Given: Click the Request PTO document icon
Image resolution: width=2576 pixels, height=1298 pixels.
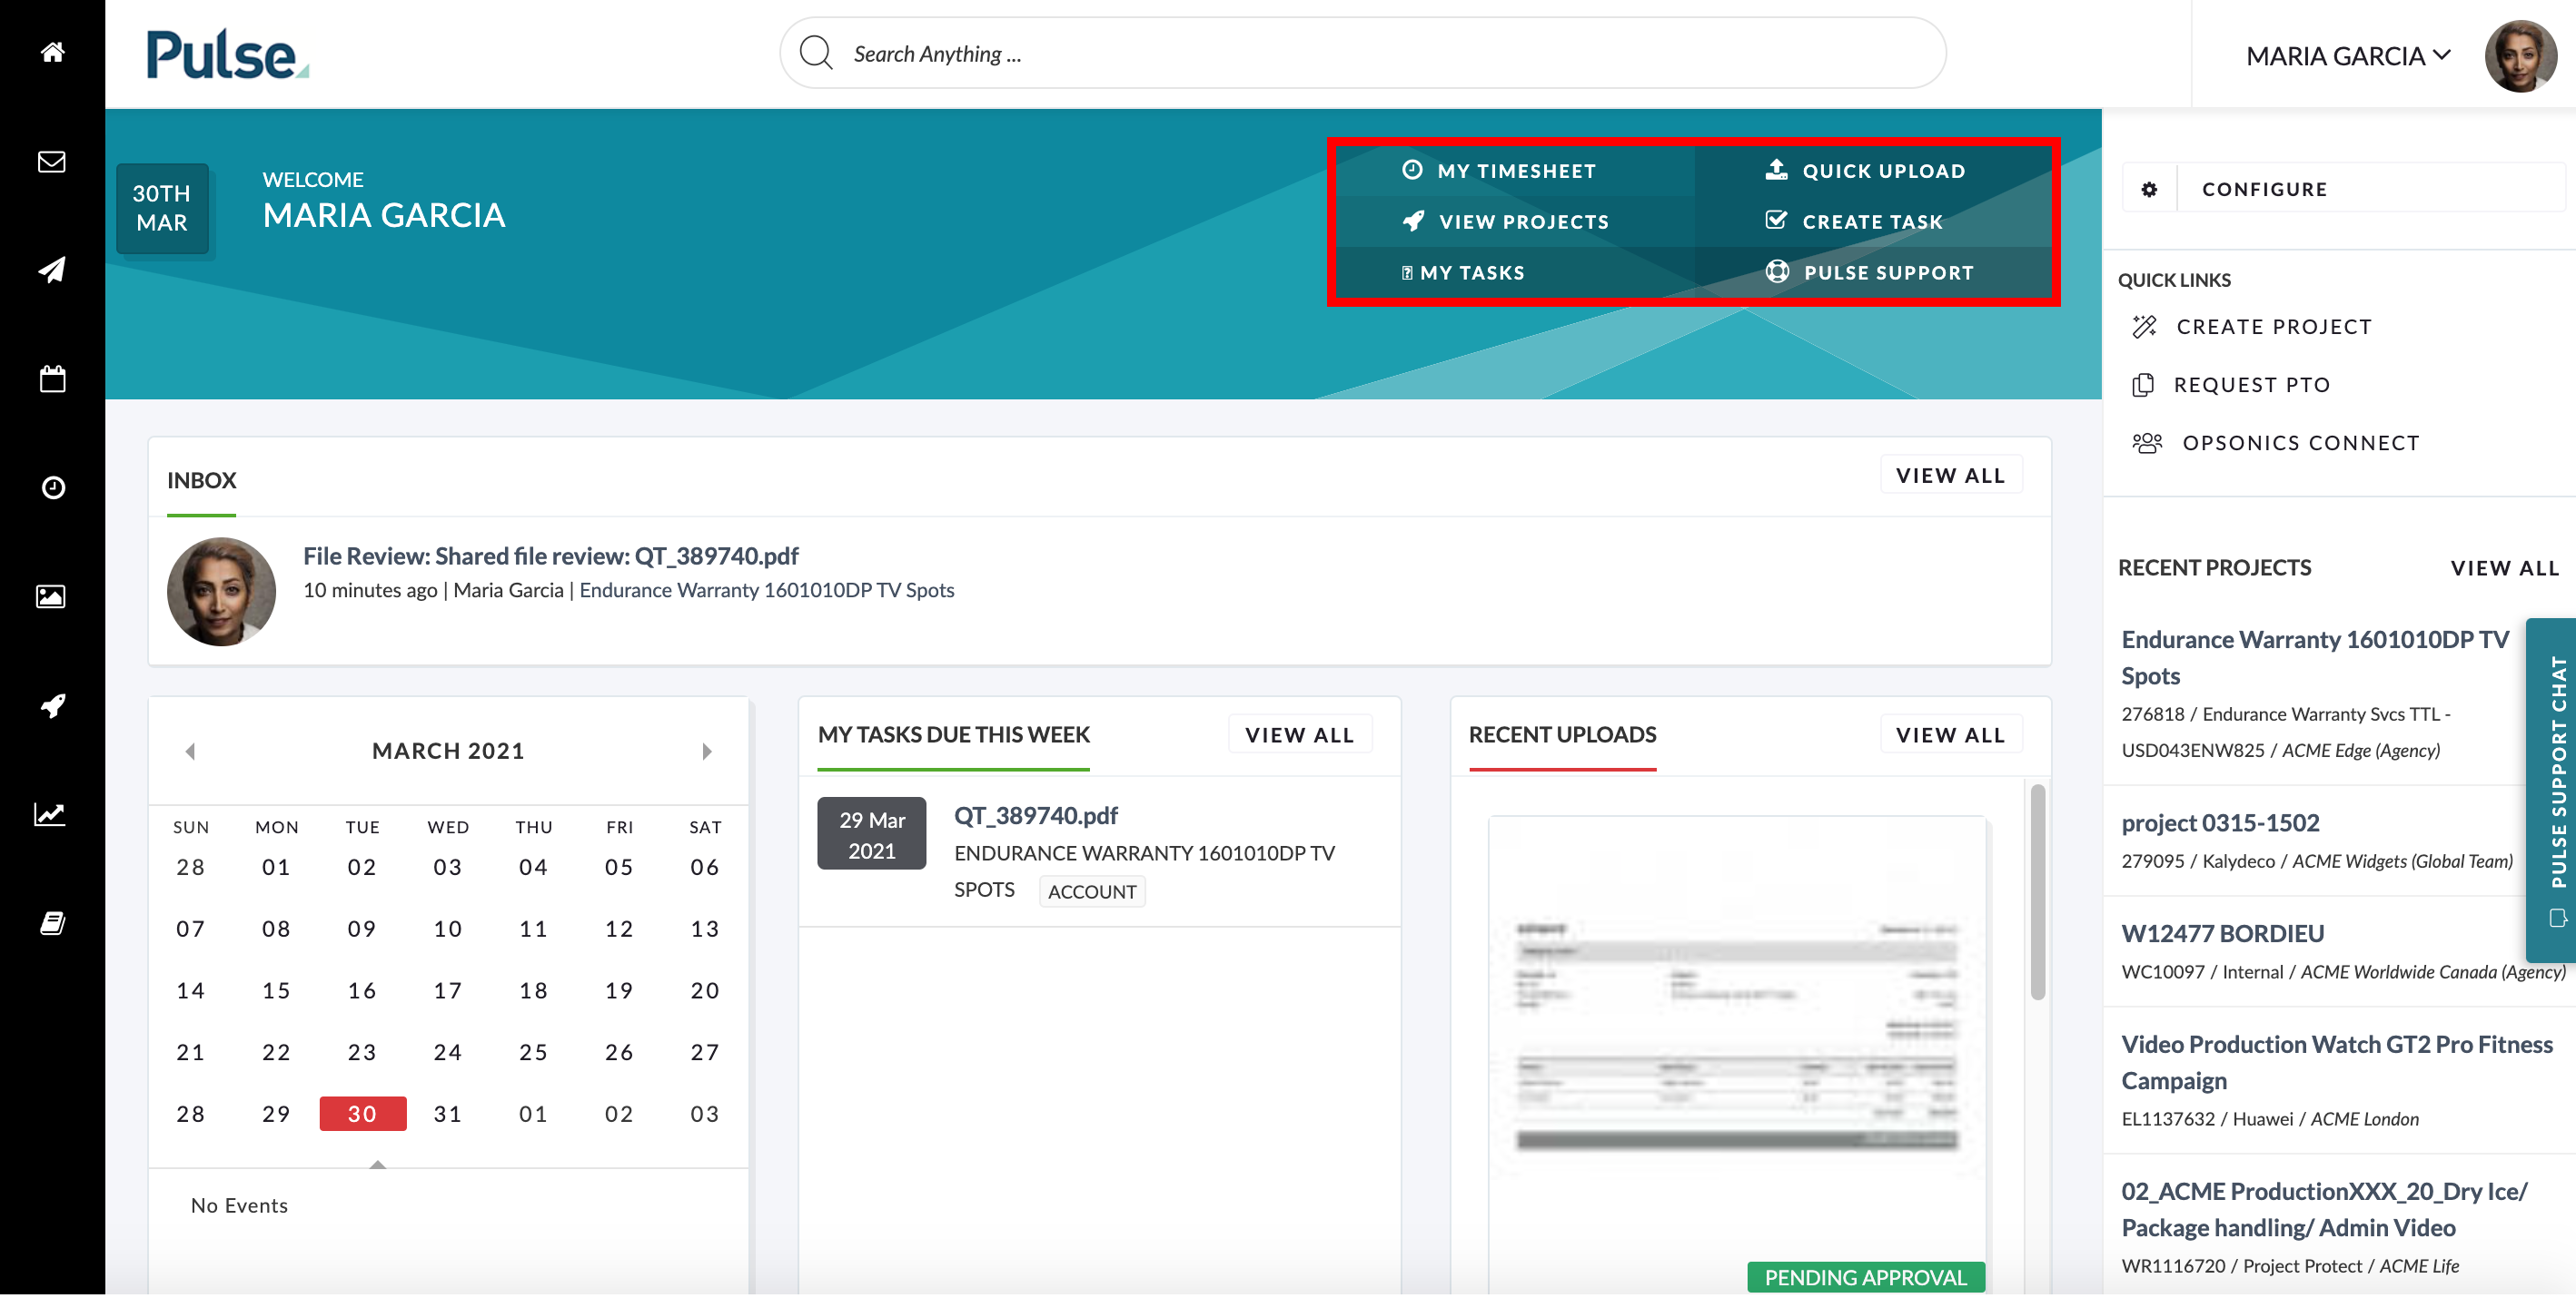Looking at the screenshot, I should [x=2143, y=385].
